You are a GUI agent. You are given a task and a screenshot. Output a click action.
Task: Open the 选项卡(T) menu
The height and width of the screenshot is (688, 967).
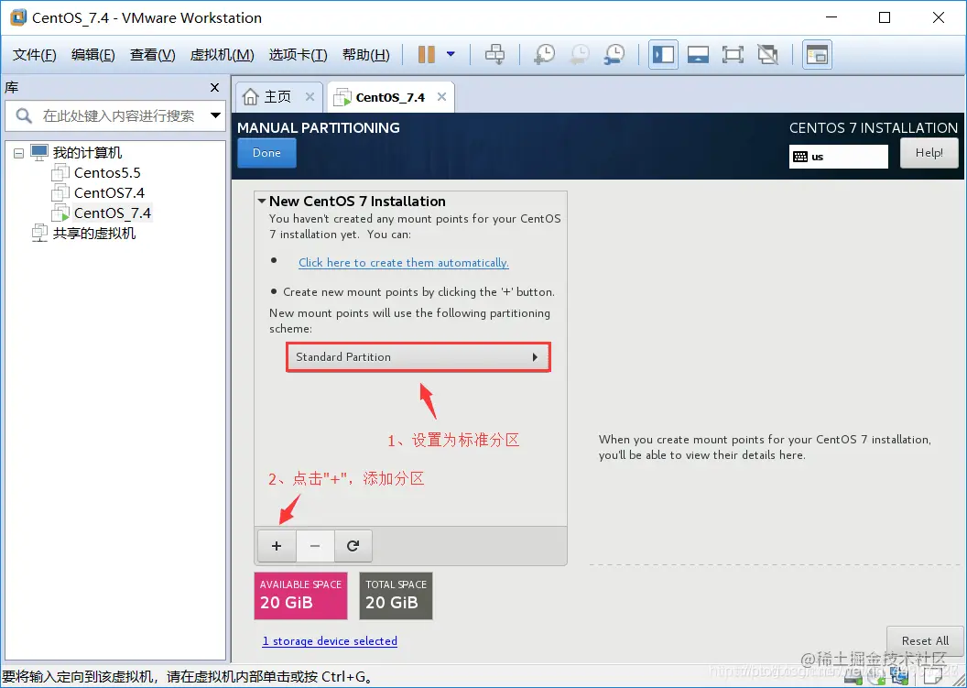point(298,55)
